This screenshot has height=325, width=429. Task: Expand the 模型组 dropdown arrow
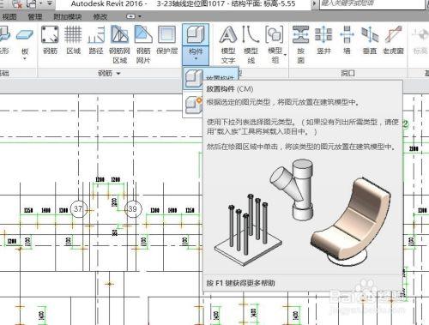pos(286,54)
